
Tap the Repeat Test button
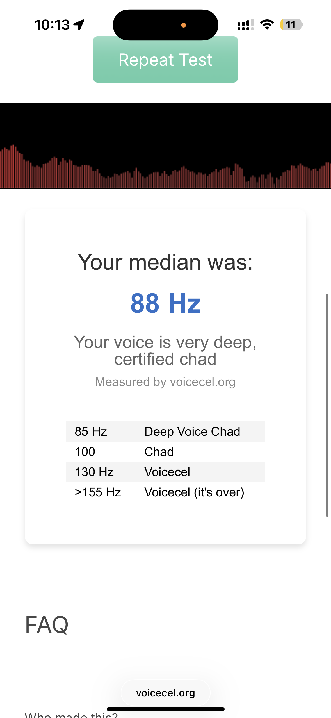coord(165,60)
